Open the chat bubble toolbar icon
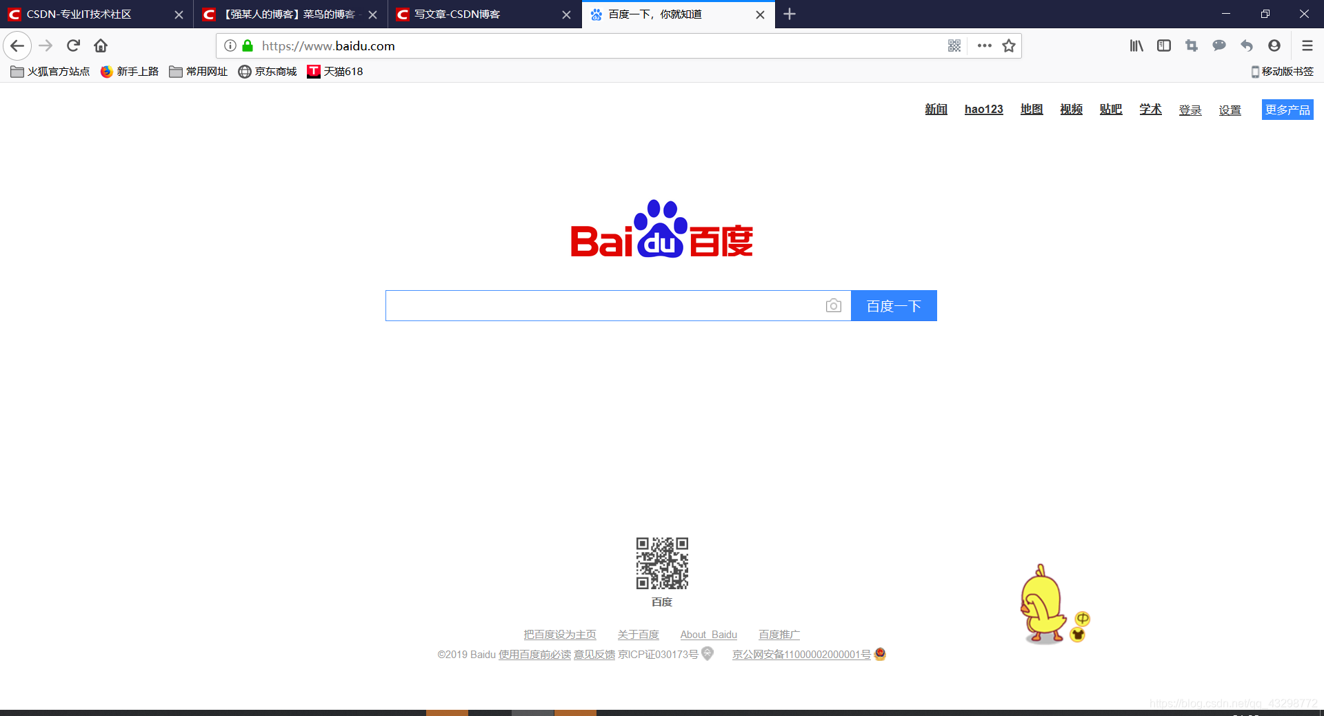Image resolution: width=1324 pixels, height=716 pixels. pyautogui.click(x=1219, y=46)
